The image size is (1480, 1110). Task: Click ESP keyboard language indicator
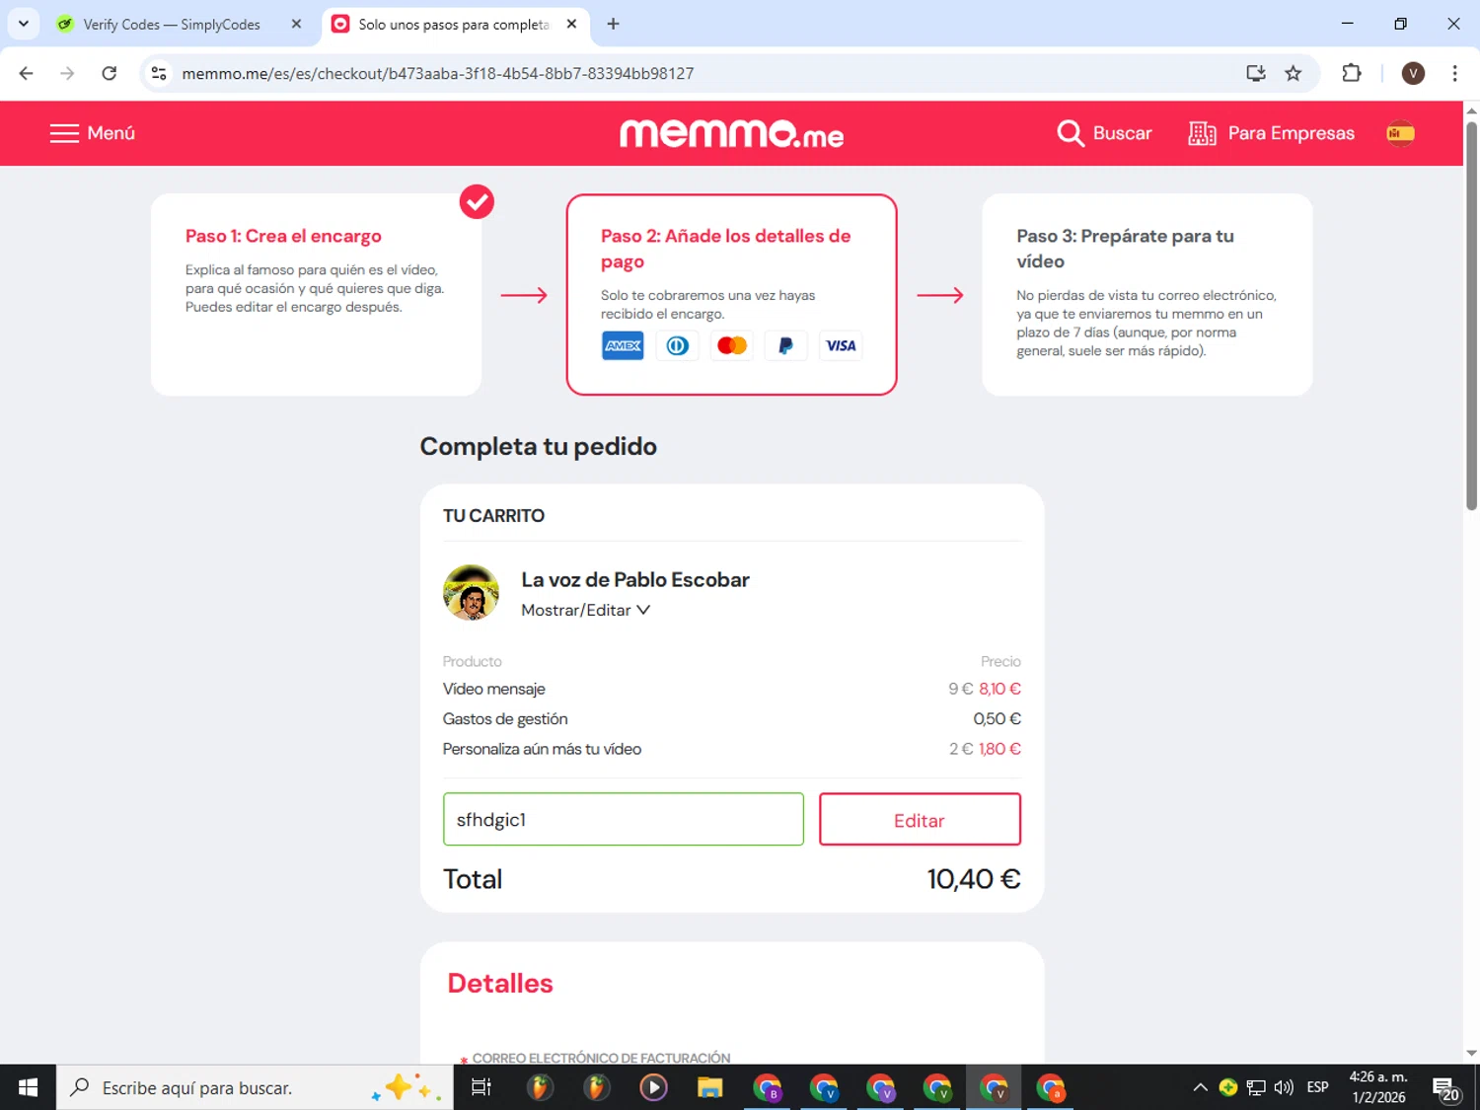pos(1317,1087)
